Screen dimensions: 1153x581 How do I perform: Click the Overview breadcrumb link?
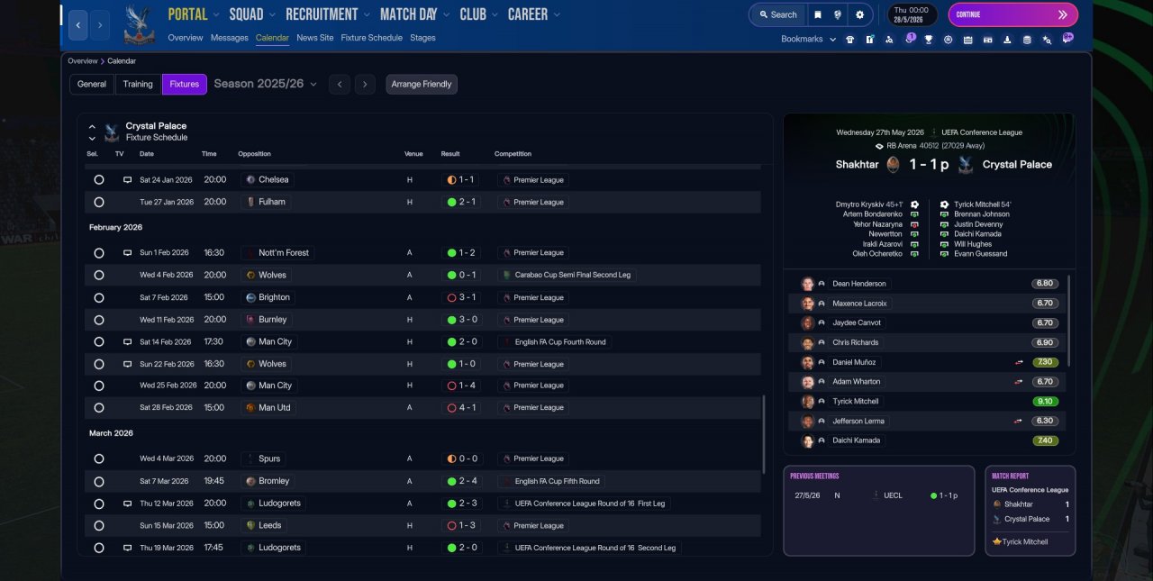[x=82, y=61]
